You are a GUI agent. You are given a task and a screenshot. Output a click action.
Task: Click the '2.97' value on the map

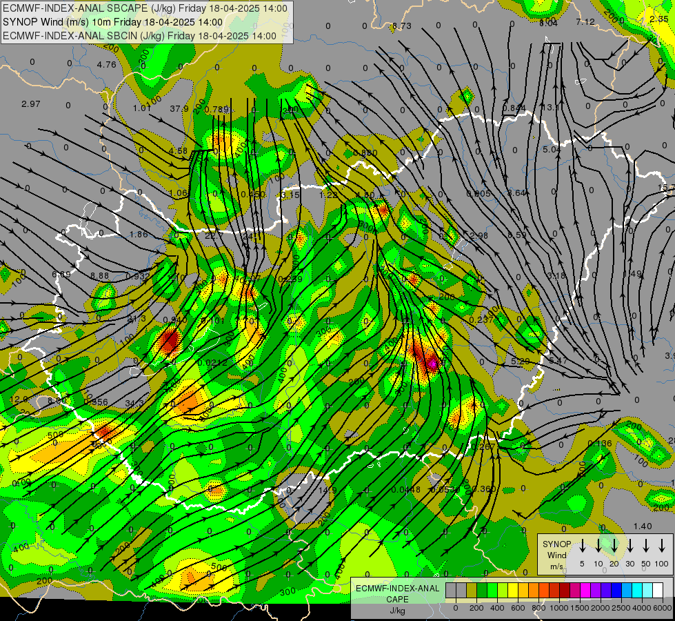30,104
